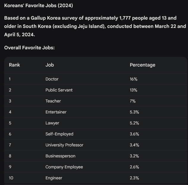Select the Public Servant cell

click(x=59, y=90)
